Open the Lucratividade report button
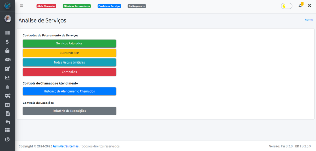 click(x=69, y=53)
